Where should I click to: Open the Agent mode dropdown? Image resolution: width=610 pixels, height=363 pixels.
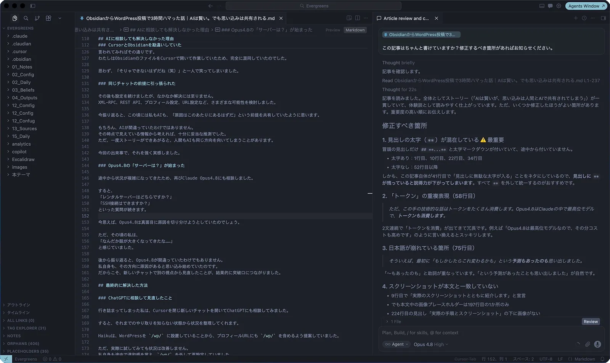(396, 344)
